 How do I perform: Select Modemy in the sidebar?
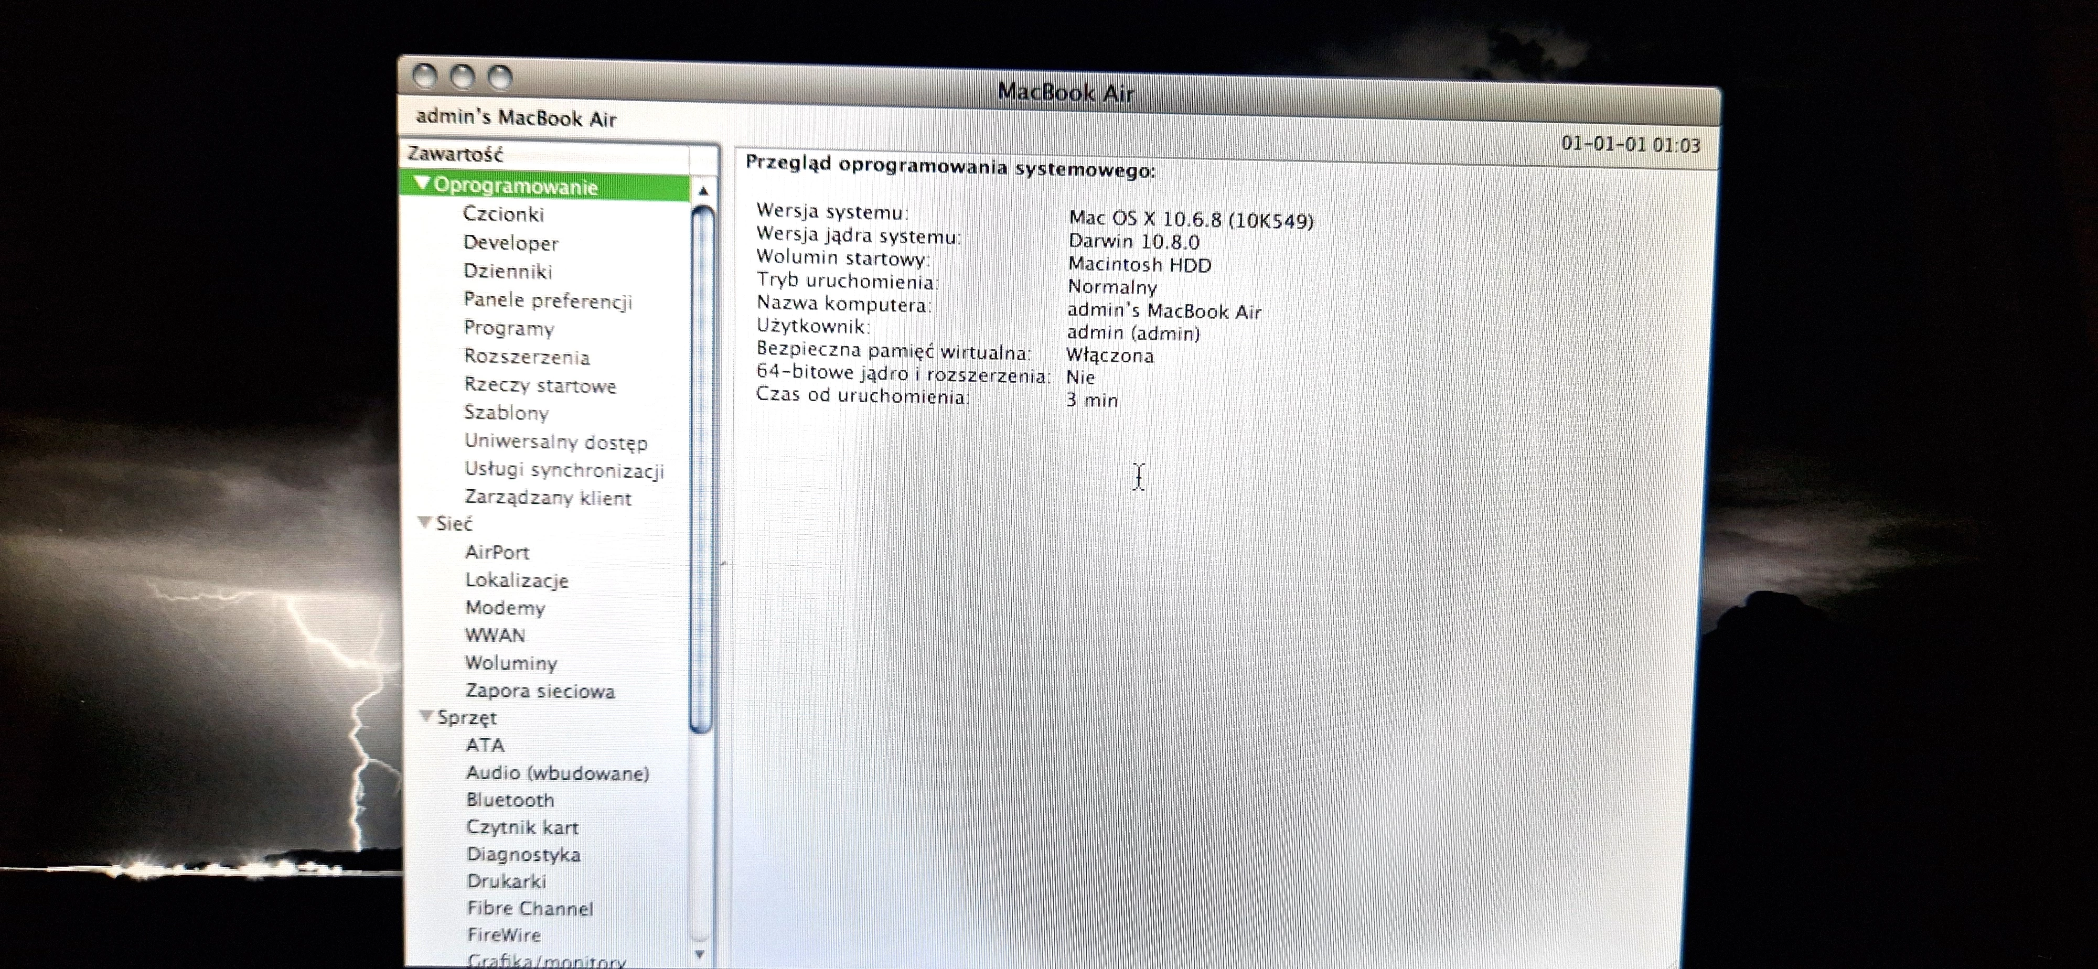tap(505, 608)
